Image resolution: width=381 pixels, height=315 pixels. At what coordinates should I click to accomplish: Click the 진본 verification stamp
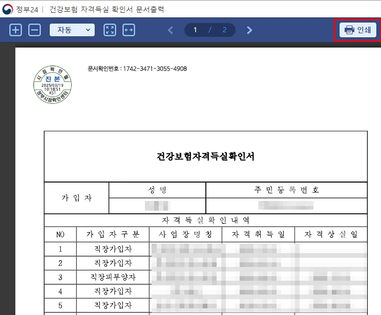[x=52, y=84]
